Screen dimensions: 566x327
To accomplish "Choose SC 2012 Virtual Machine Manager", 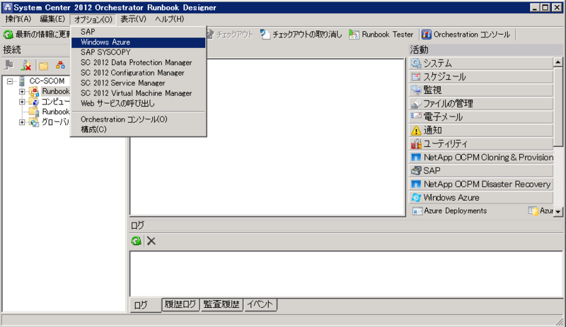I will [x=138, y=93].
